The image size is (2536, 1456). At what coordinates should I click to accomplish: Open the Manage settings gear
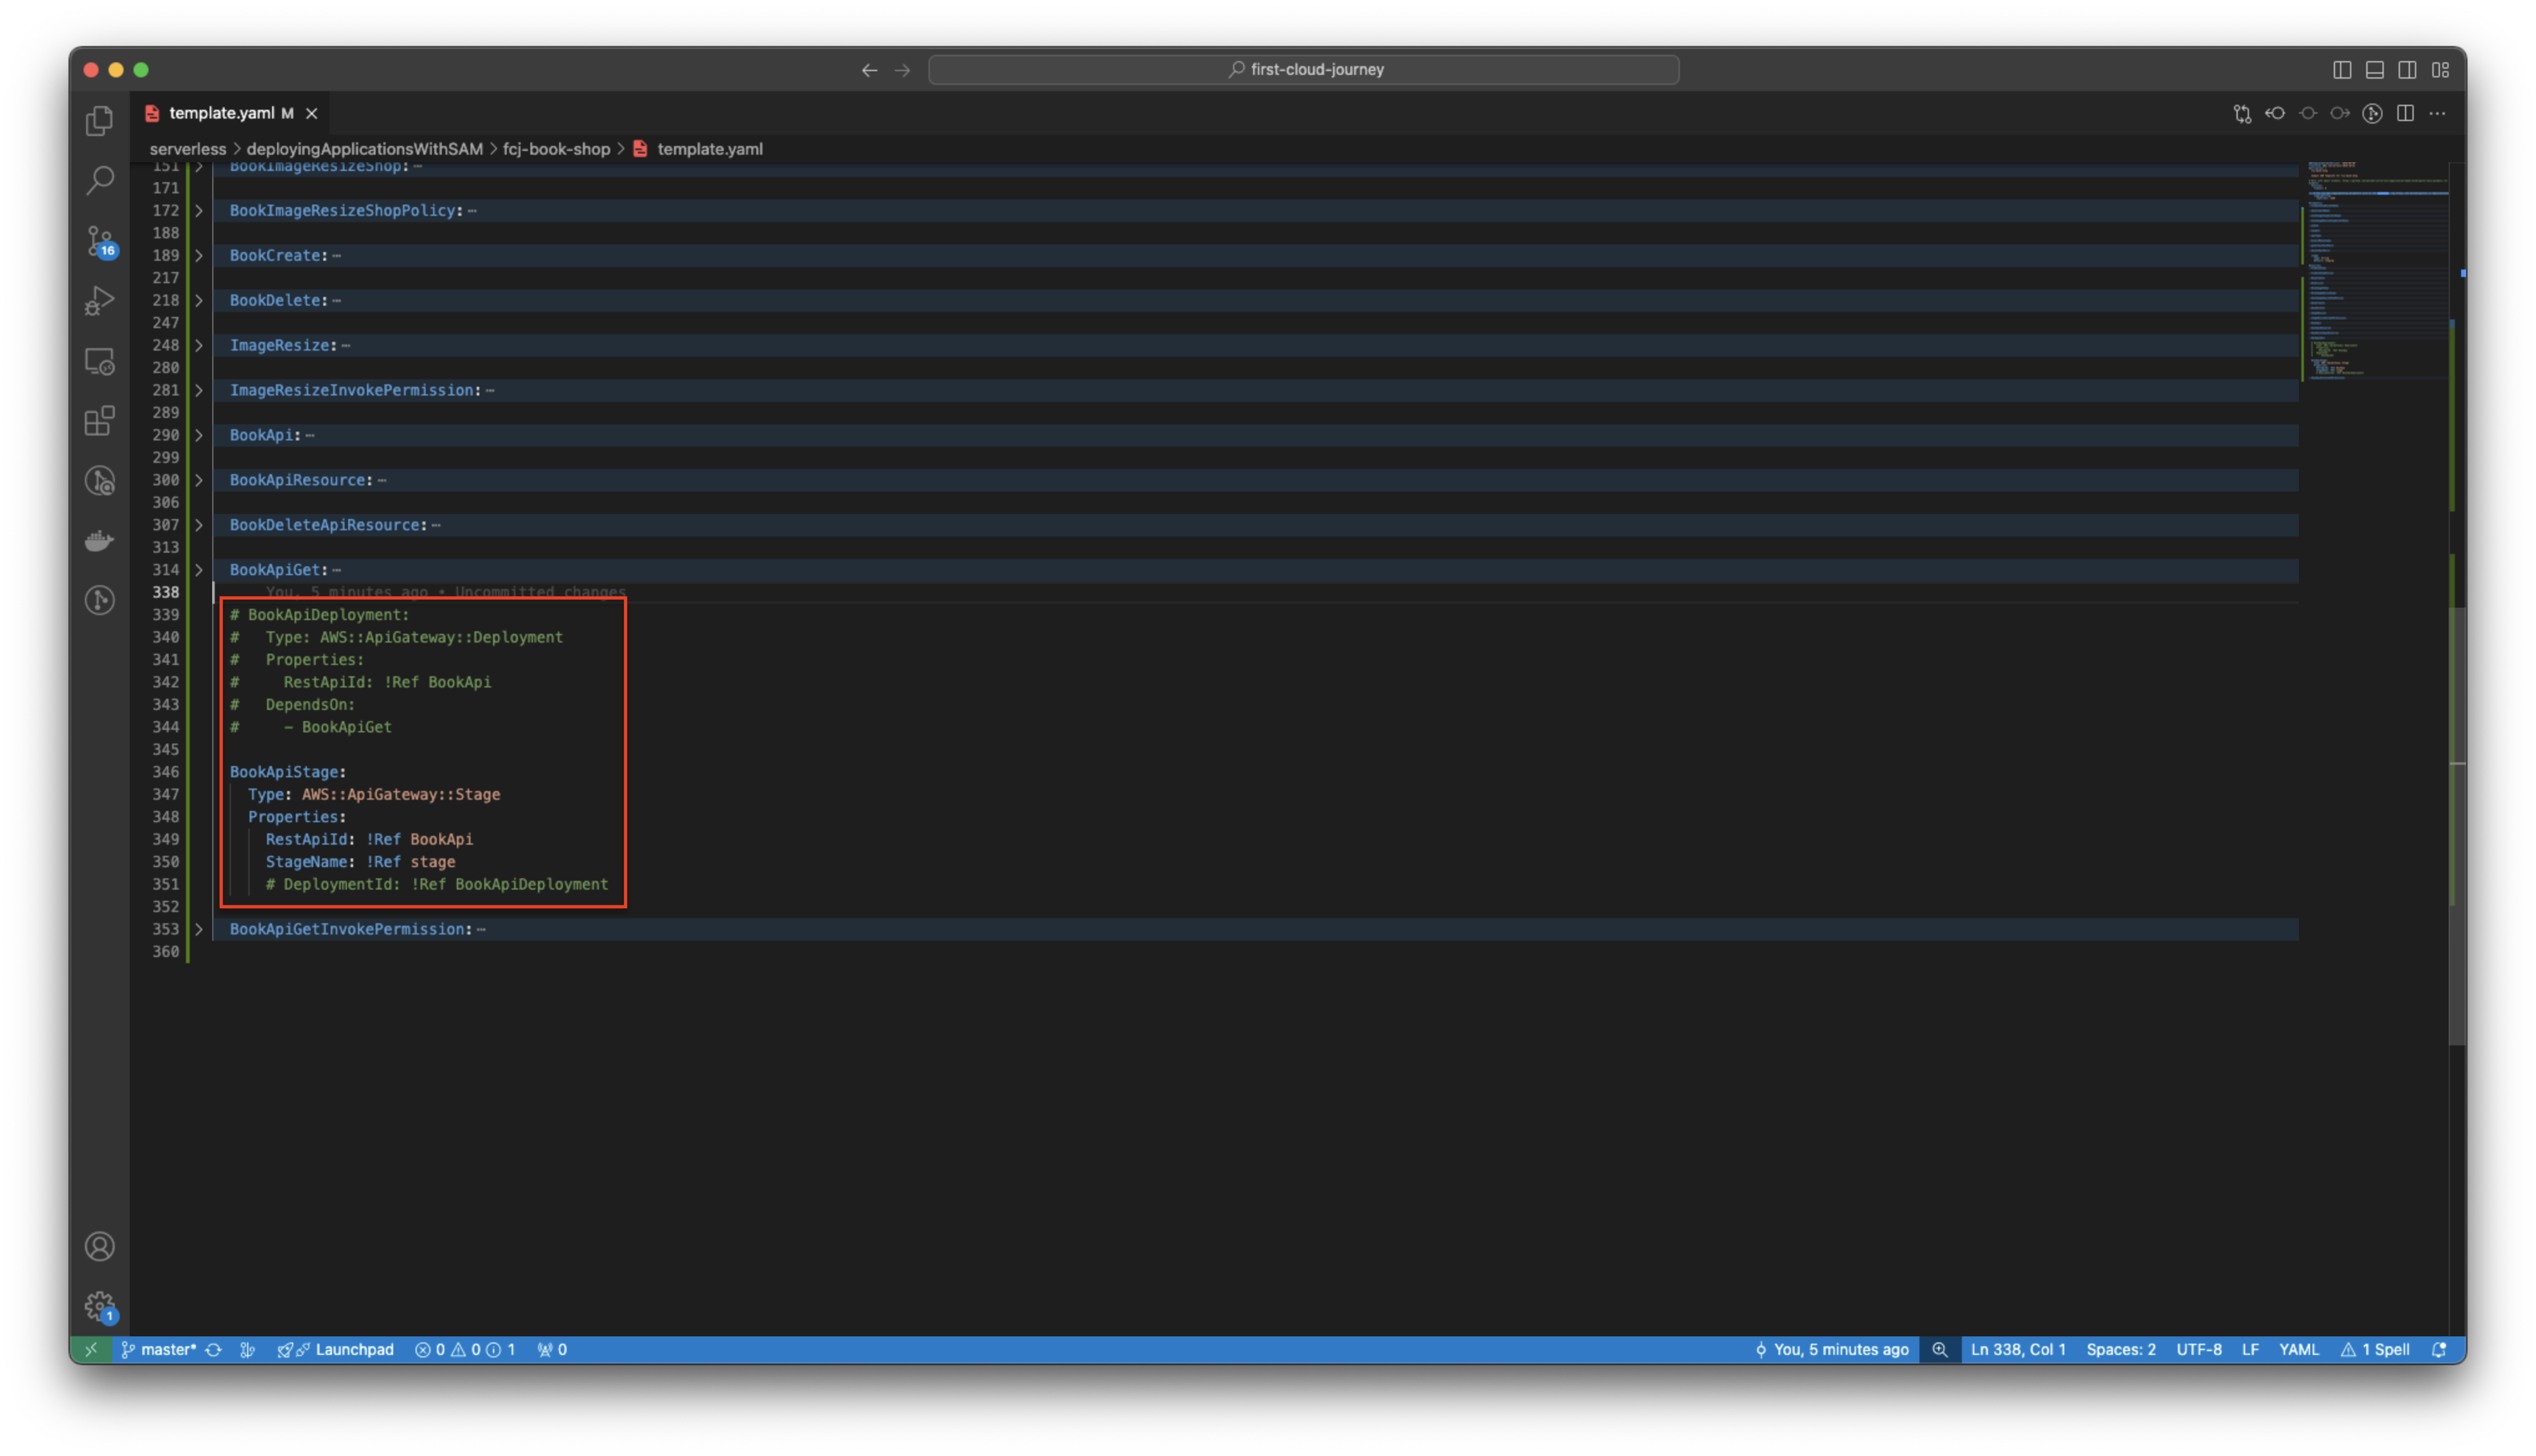(99, 1306)
